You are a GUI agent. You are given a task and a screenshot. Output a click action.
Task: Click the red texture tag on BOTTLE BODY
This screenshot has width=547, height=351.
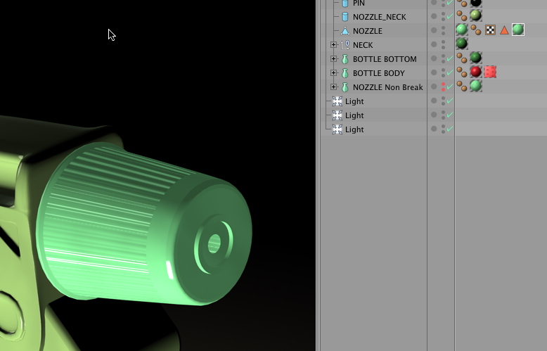point(490,72)
